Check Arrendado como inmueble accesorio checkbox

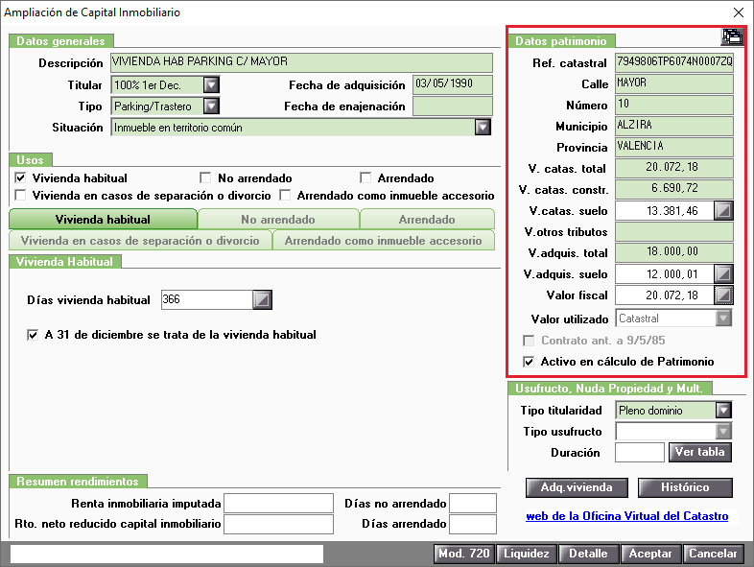[x=285, y=196]
